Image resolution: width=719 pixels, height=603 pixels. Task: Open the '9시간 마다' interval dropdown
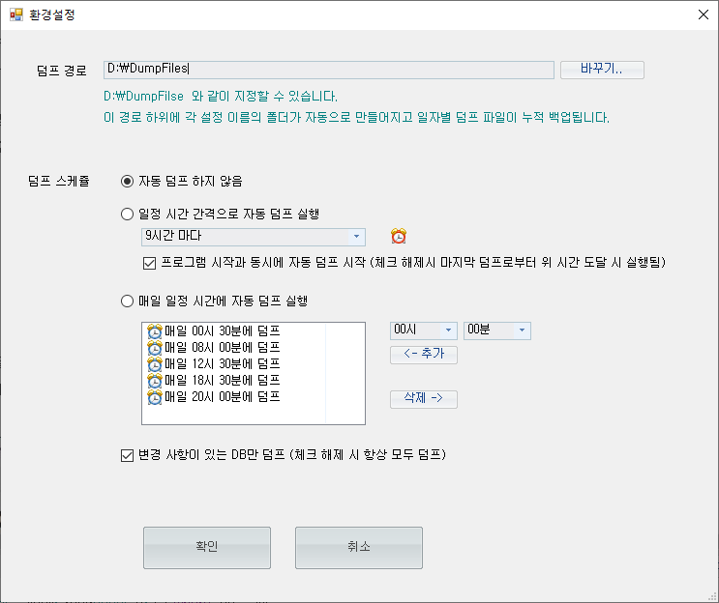tap(254, 237)
